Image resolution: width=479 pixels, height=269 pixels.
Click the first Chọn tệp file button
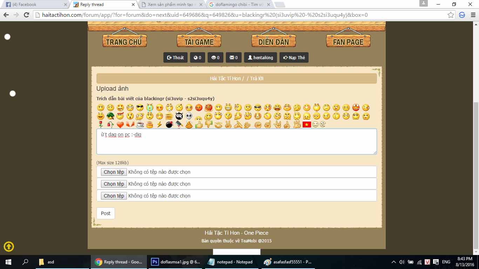coord(114,172)
